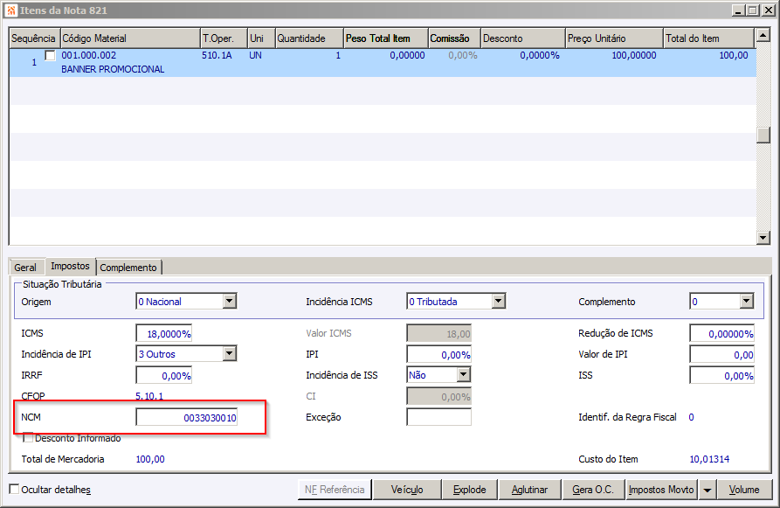Click the Impostos Movto button

tap(661, 490)
